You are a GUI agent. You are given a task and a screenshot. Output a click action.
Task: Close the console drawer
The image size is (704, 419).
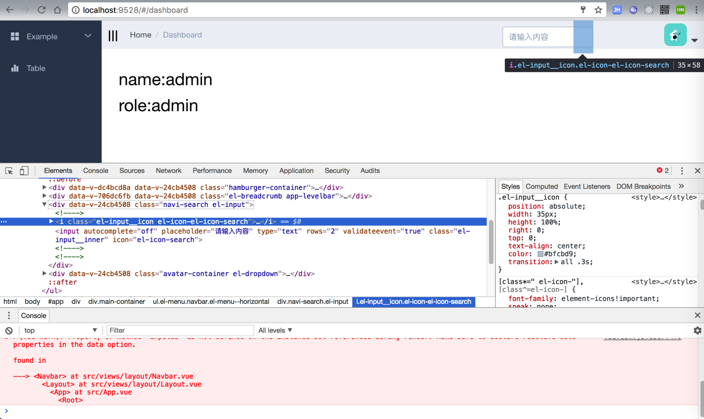click(697, 315)
